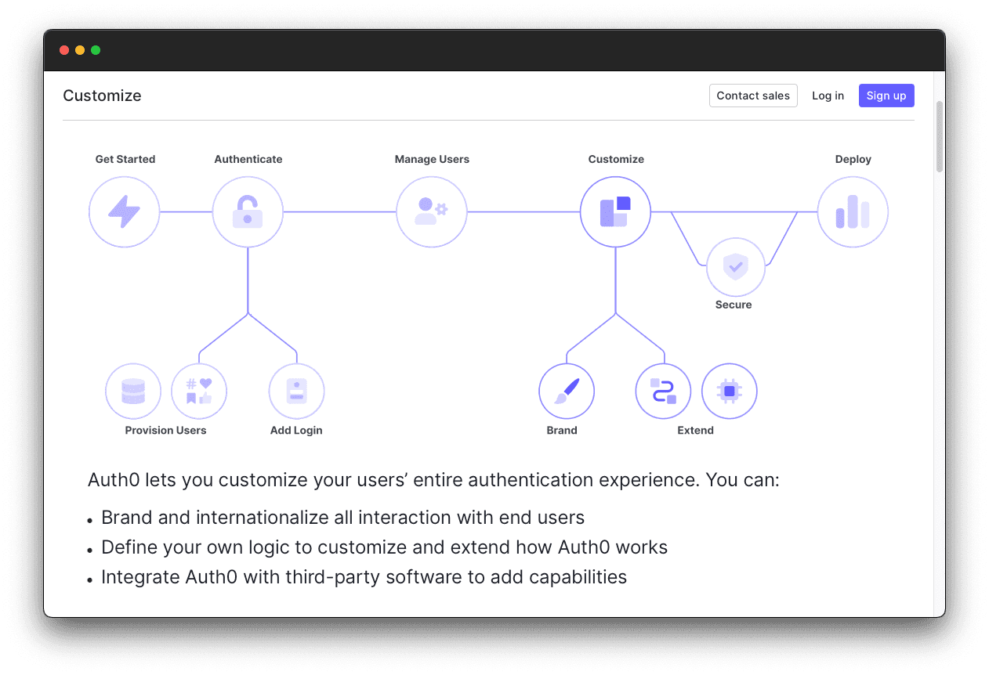
Task: Click the Add Login label
Action: pyautogui.click(x=296, y=430)
